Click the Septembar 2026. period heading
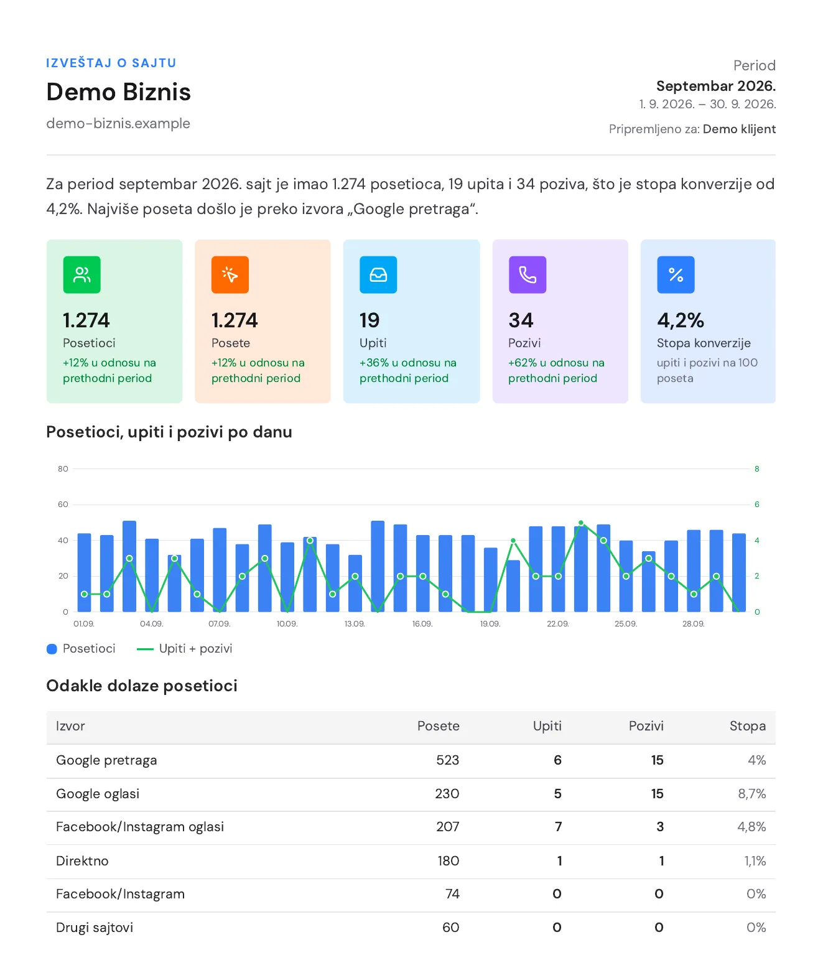The width and height of the screenshot is (823, 978). 716,86
